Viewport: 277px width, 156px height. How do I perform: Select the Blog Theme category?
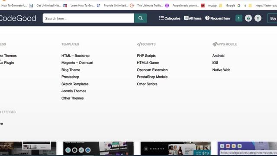click(71, 70)
